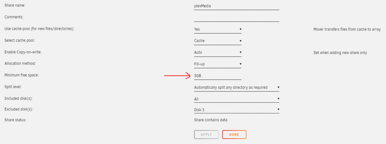Click the 'Mover transfers files from cache to array' note
The width and height of the screenshot is (386, 144).
point(347,29)
